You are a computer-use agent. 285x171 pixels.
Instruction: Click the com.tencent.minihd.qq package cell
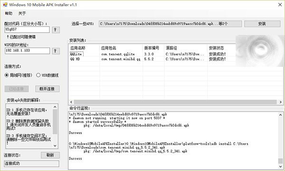tap(121, 59)
